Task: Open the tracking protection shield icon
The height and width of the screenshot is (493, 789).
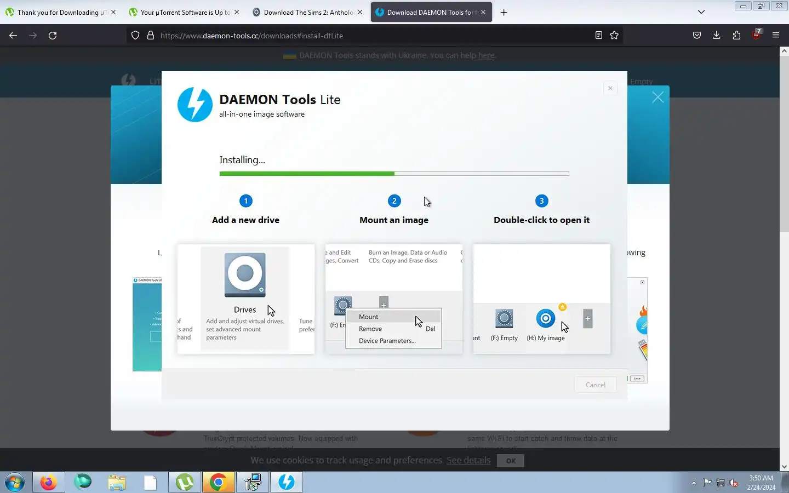Action: click(x=135, y=35)
